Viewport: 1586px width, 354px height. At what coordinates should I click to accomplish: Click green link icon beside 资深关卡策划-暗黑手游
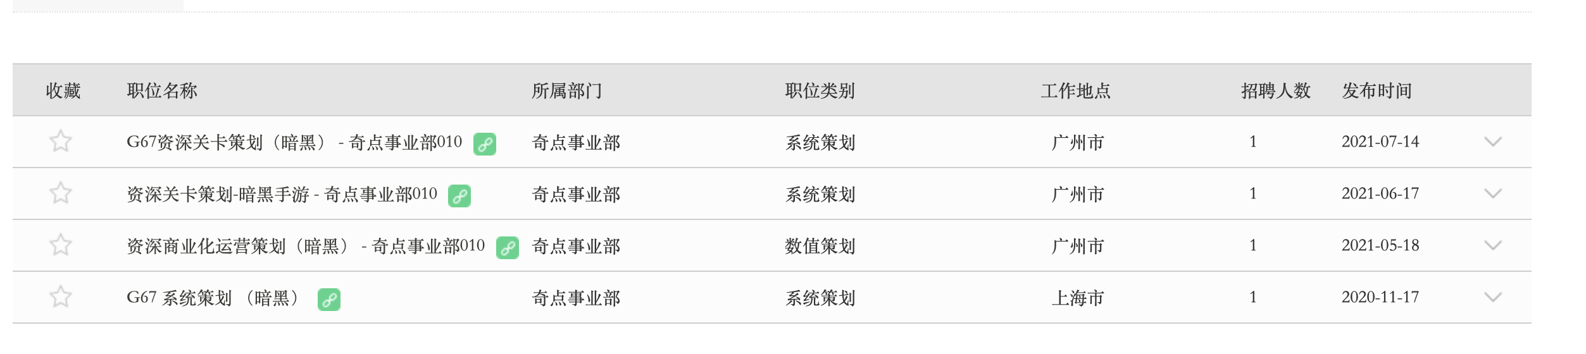point(459,196)
